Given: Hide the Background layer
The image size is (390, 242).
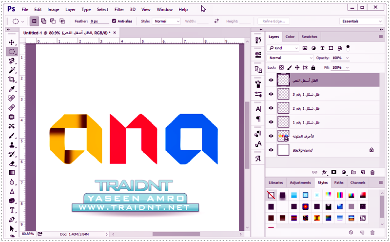Looking at the screenshot, I should click(x=271, y=150).
